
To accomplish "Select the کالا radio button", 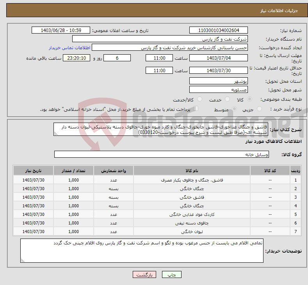I will [x=249, y=99].
